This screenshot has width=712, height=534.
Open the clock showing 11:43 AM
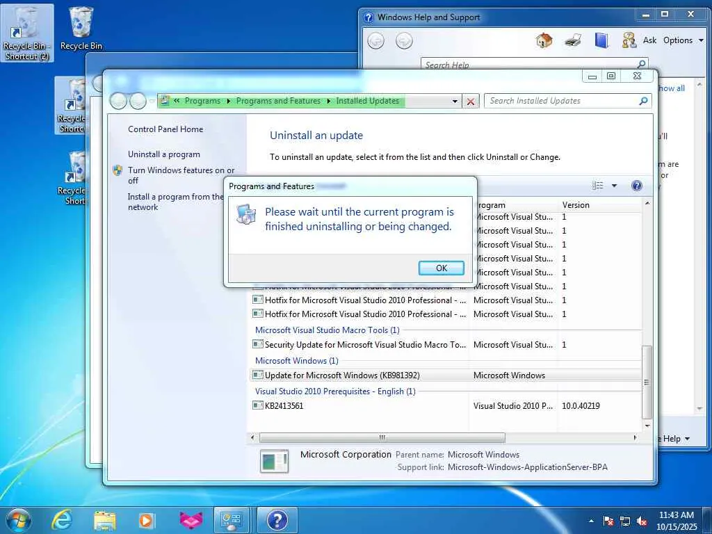[676, 521]
